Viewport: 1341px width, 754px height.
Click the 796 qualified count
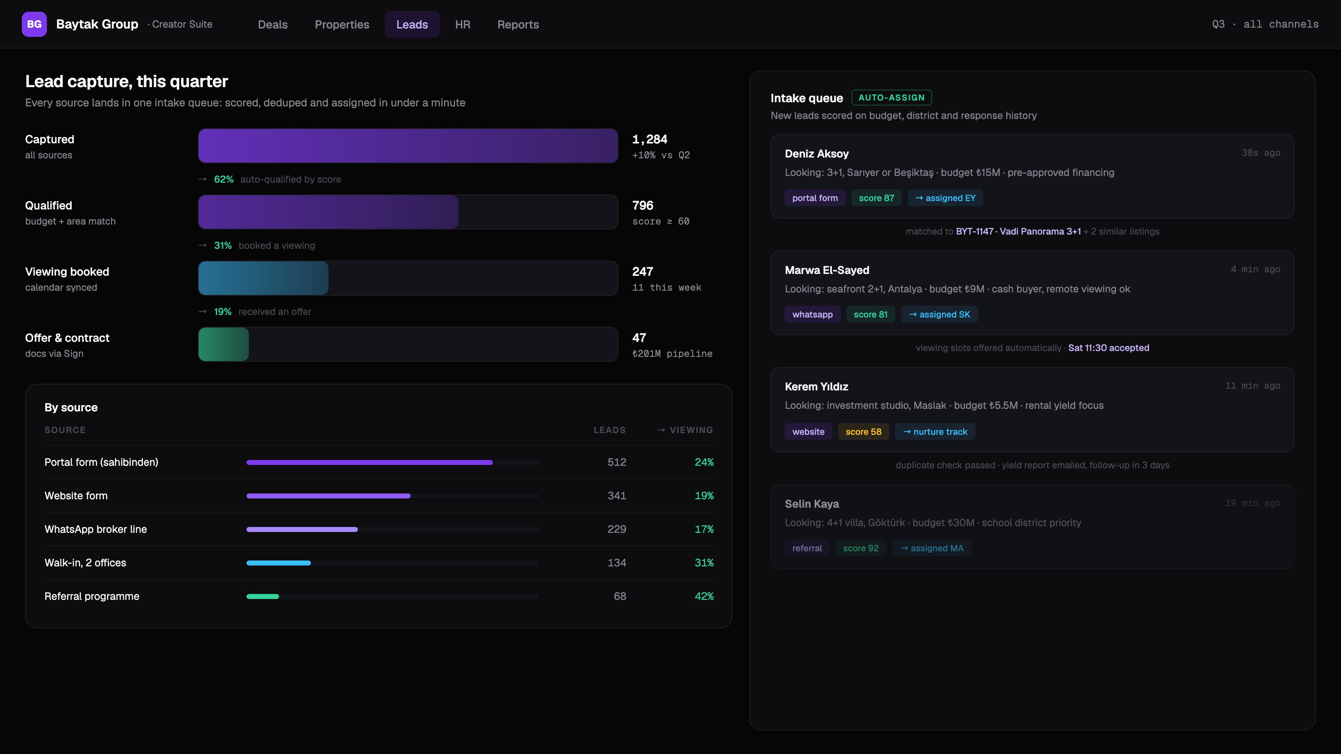click(643, 205)
